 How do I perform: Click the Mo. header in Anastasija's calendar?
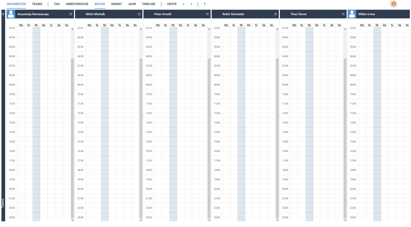coord(21,25)
